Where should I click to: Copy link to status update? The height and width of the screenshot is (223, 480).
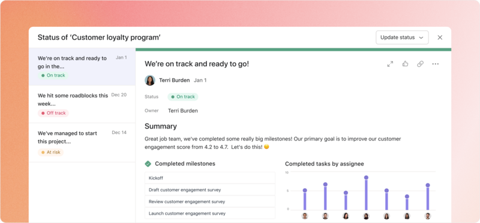click(x=421, y=64)
